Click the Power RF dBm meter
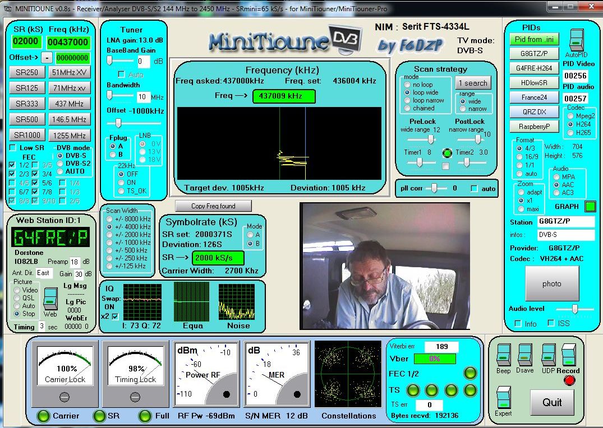 (x=206, y=374)
